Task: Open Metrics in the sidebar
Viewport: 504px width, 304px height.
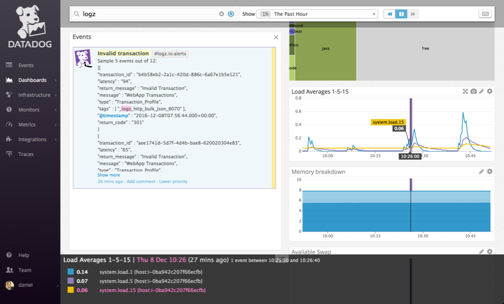Action: point(27,124)
